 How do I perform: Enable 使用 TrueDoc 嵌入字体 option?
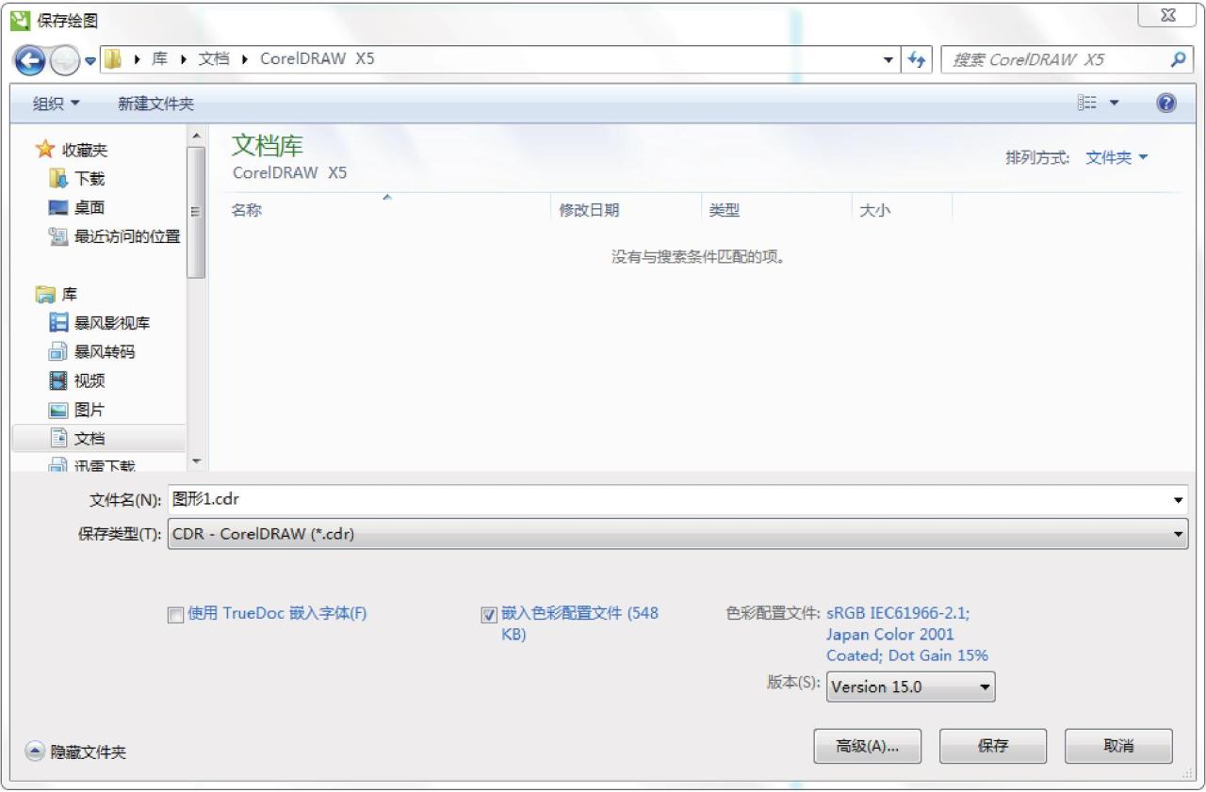(174, 614)
